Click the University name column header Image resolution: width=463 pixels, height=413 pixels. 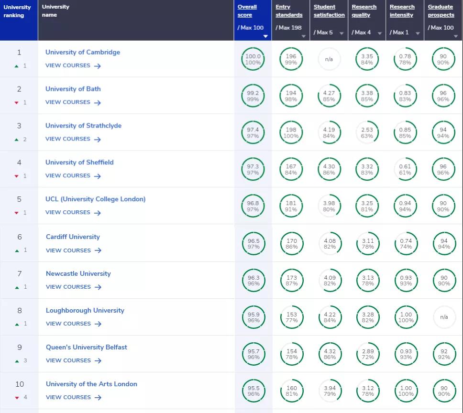click(x=55, y=11)
